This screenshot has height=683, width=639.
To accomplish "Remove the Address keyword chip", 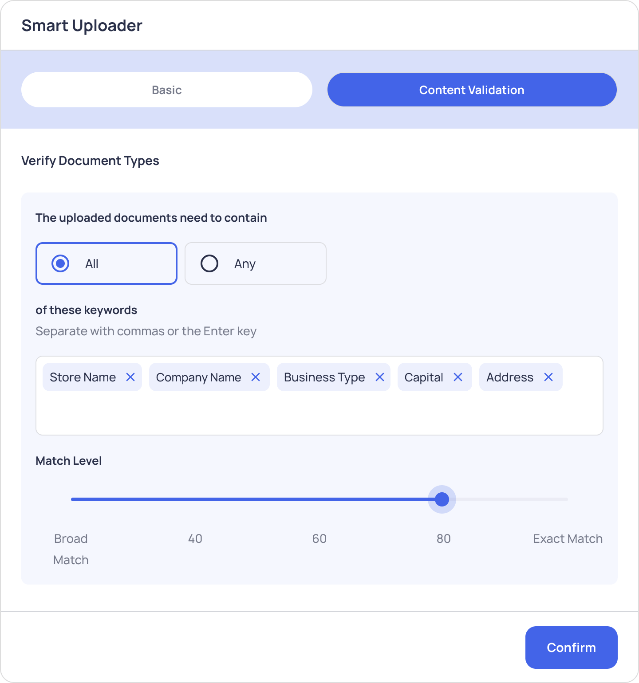I will 548,377.
